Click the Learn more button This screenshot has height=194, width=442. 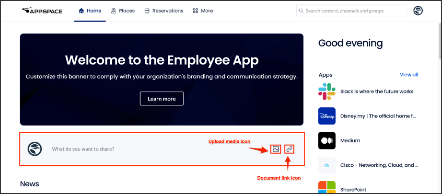pyautogui.click(x=162, y=99)
